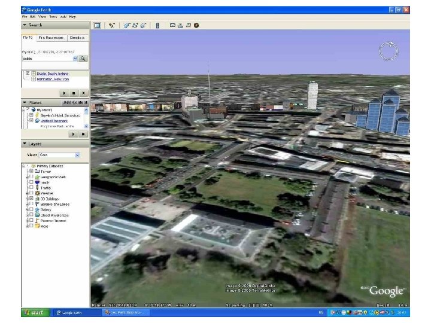Collapse the Places panel

25,102
